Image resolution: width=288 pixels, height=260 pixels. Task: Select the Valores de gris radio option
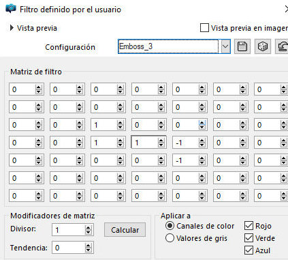pyautogui.click(x=170, y=238)
